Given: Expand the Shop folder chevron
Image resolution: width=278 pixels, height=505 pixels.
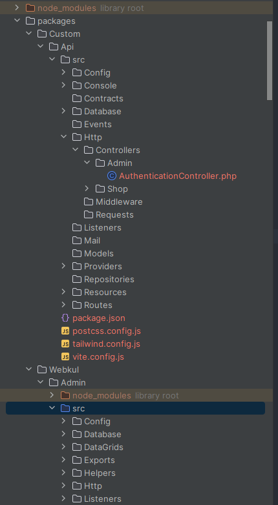Looking at the screenshot, I should 87,189.
